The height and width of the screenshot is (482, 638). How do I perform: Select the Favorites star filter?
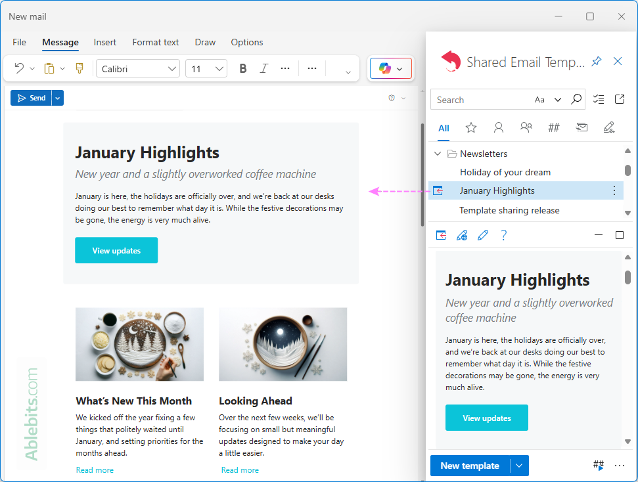471,127
